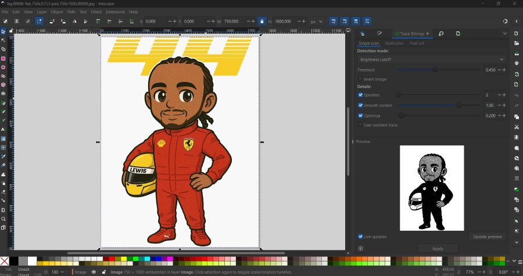Select the Bezier Pen tool
Viewport: 523px width, 276px height.
3,103
